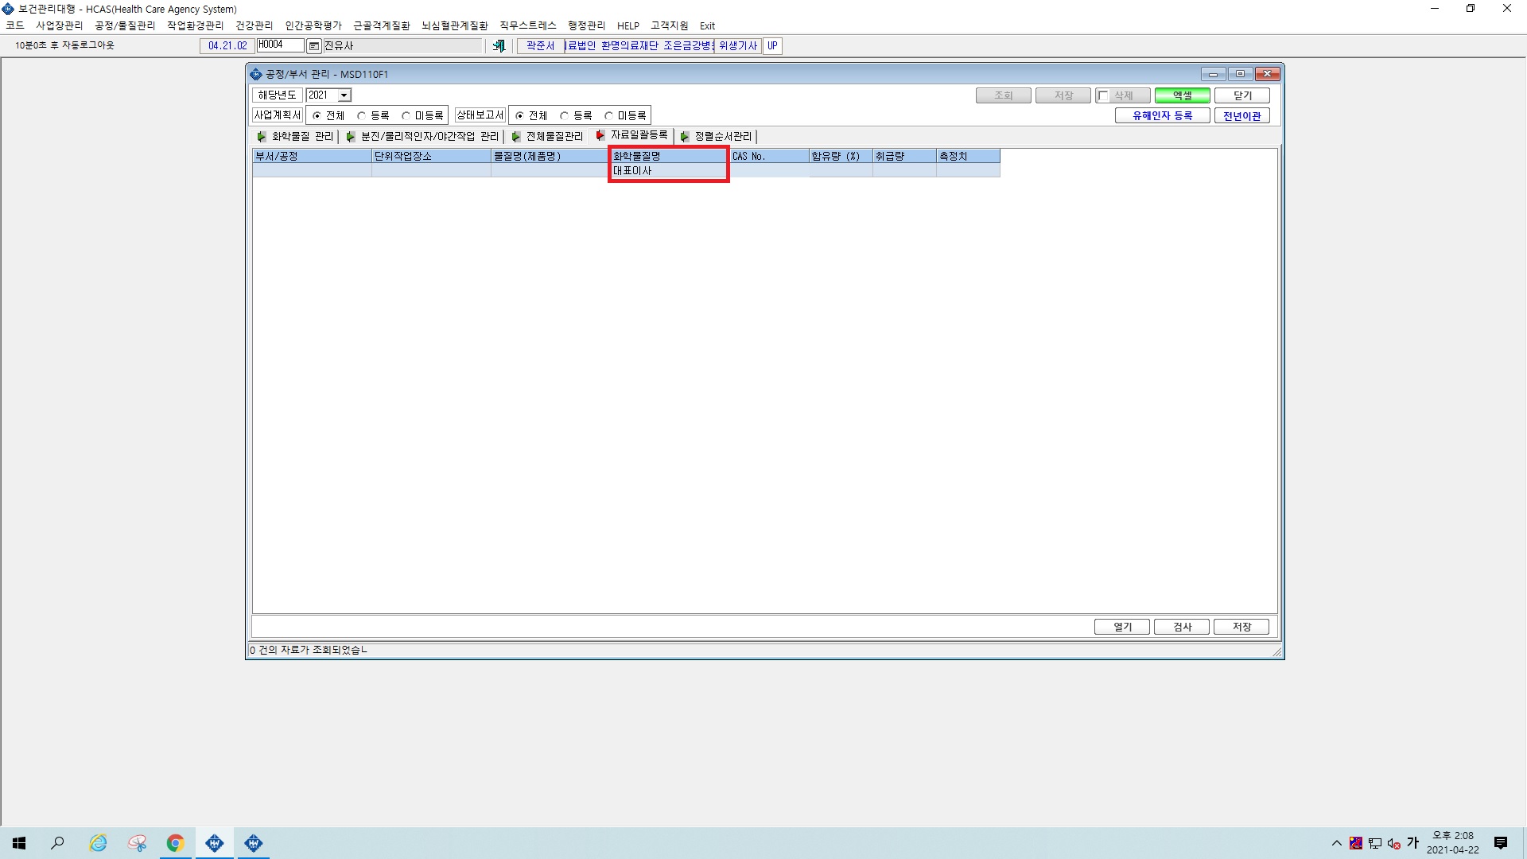Select 등록 radio for 사업계획서

[x=362, y=116]
